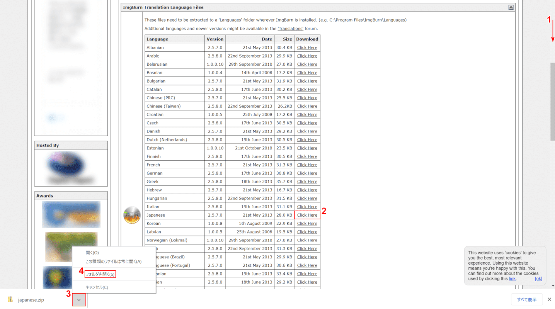Click the japanese.zip file icon in download bar

point(10,299)
